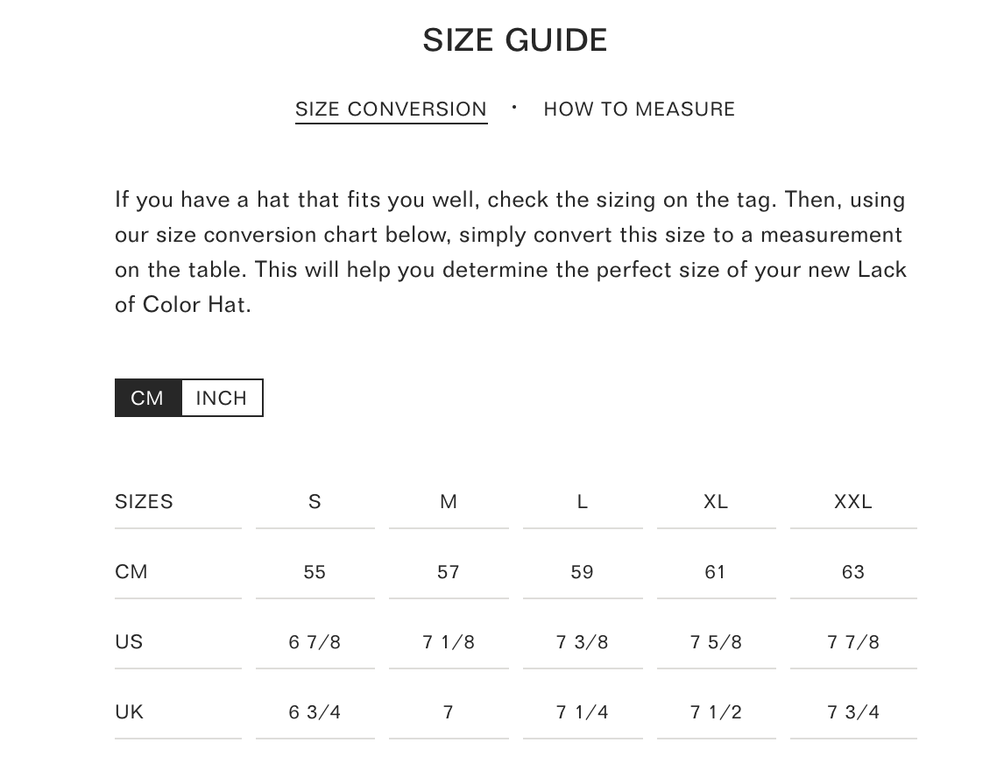Viewport: 1004px width, 778px height.
Task: Click the 59 cm value for size L
Action: 582,572
